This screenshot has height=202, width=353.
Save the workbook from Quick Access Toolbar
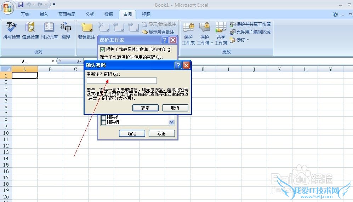click(21, 4)
